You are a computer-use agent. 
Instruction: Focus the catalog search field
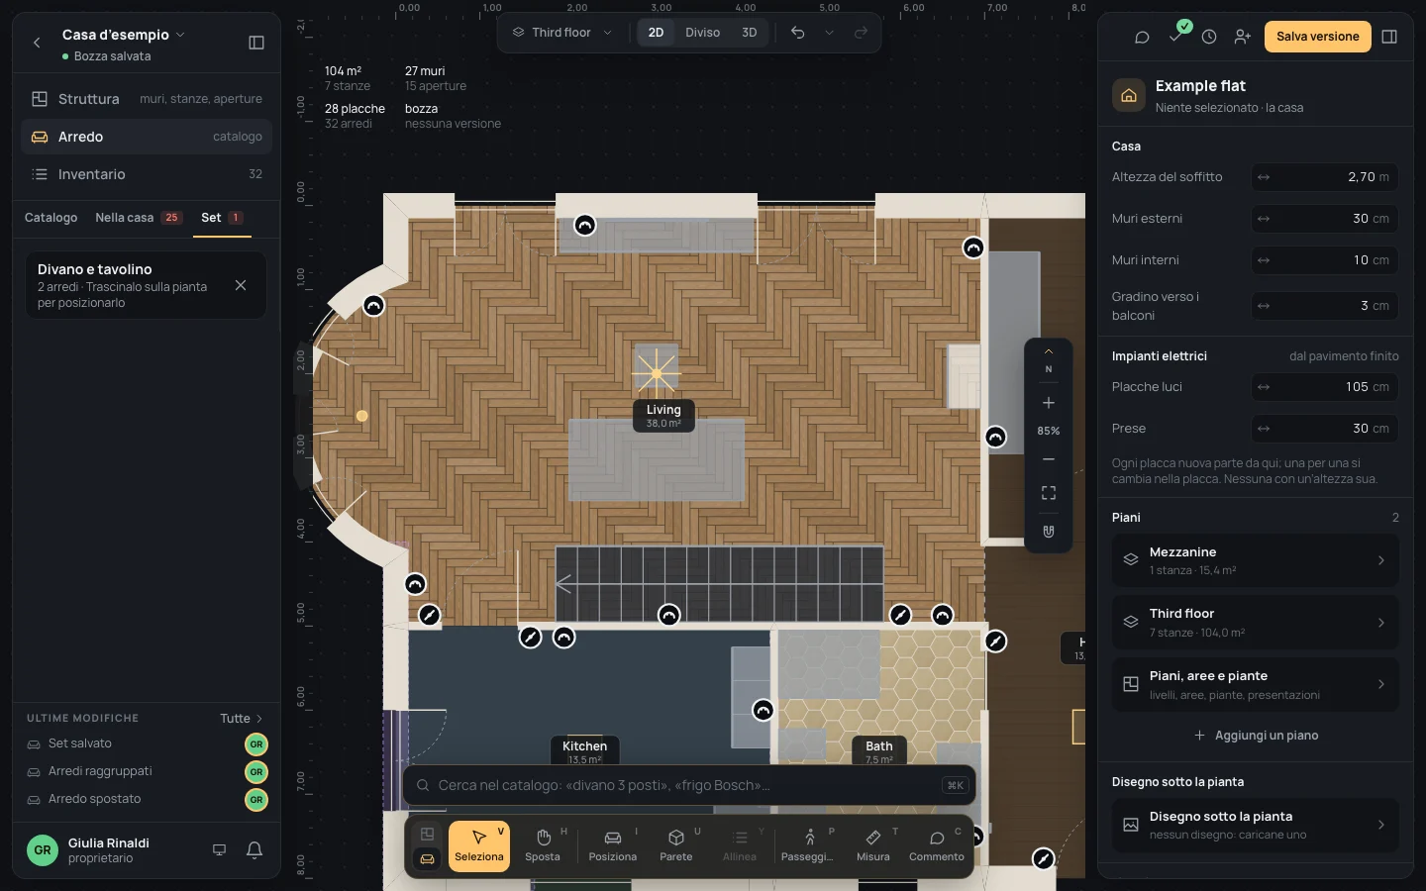click(689, 785)
